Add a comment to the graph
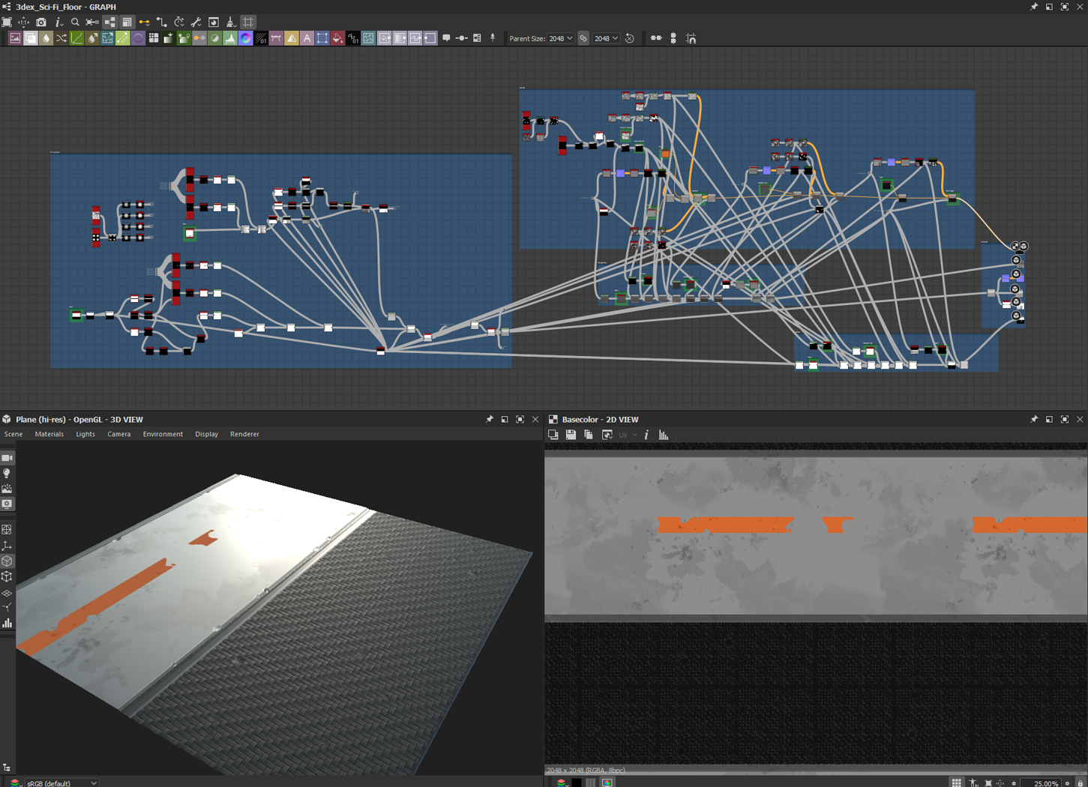 point(446,38)
